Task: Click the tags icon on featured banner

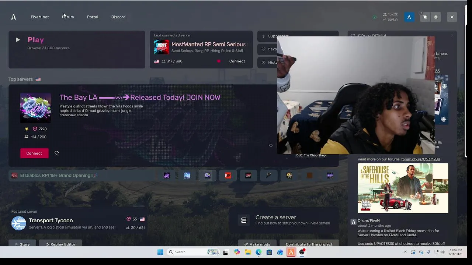Action: [x=271, y=146]
